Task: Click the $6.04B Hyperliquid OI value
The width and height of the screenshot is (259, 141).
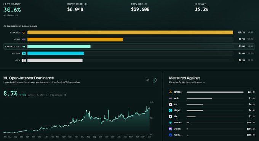Action: click(x=75, y=9)
